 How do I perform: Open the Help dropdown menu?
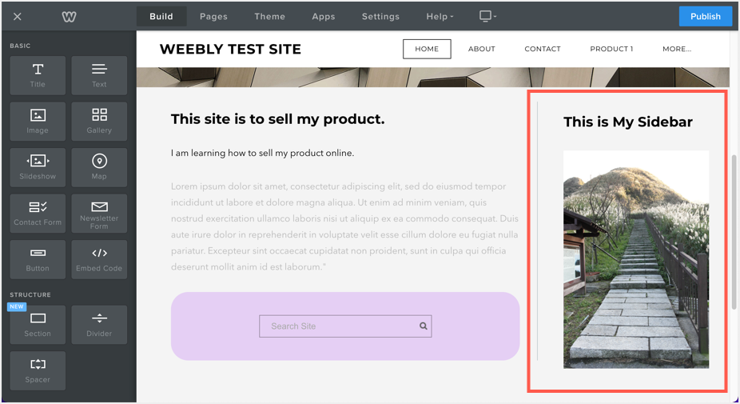point(440,17)
